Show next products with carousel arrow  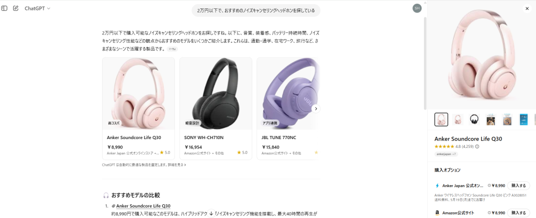point(316,109)
